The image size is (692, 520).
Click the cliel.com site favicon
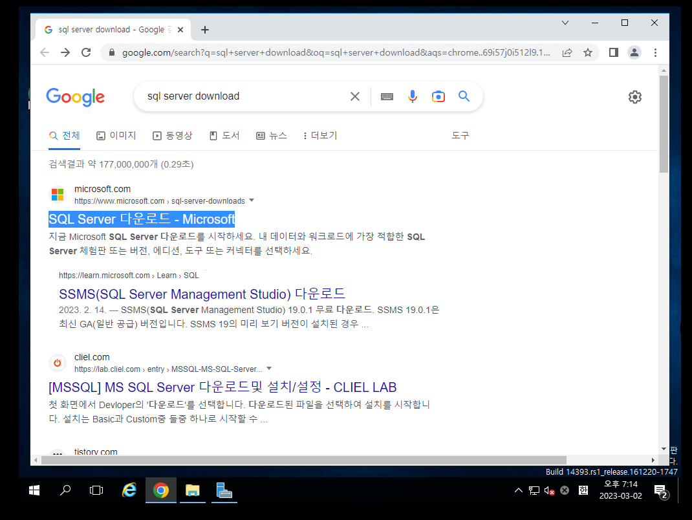point(58,363)
